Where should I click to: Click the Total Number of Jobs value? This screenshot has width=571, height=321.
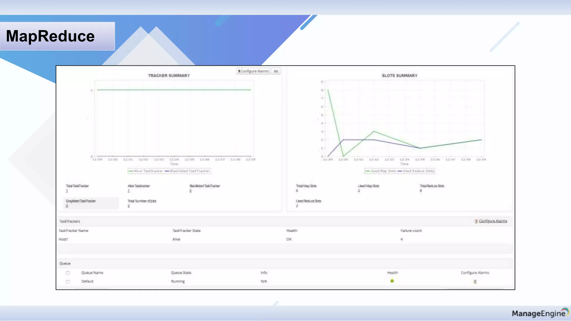(129, 206)
